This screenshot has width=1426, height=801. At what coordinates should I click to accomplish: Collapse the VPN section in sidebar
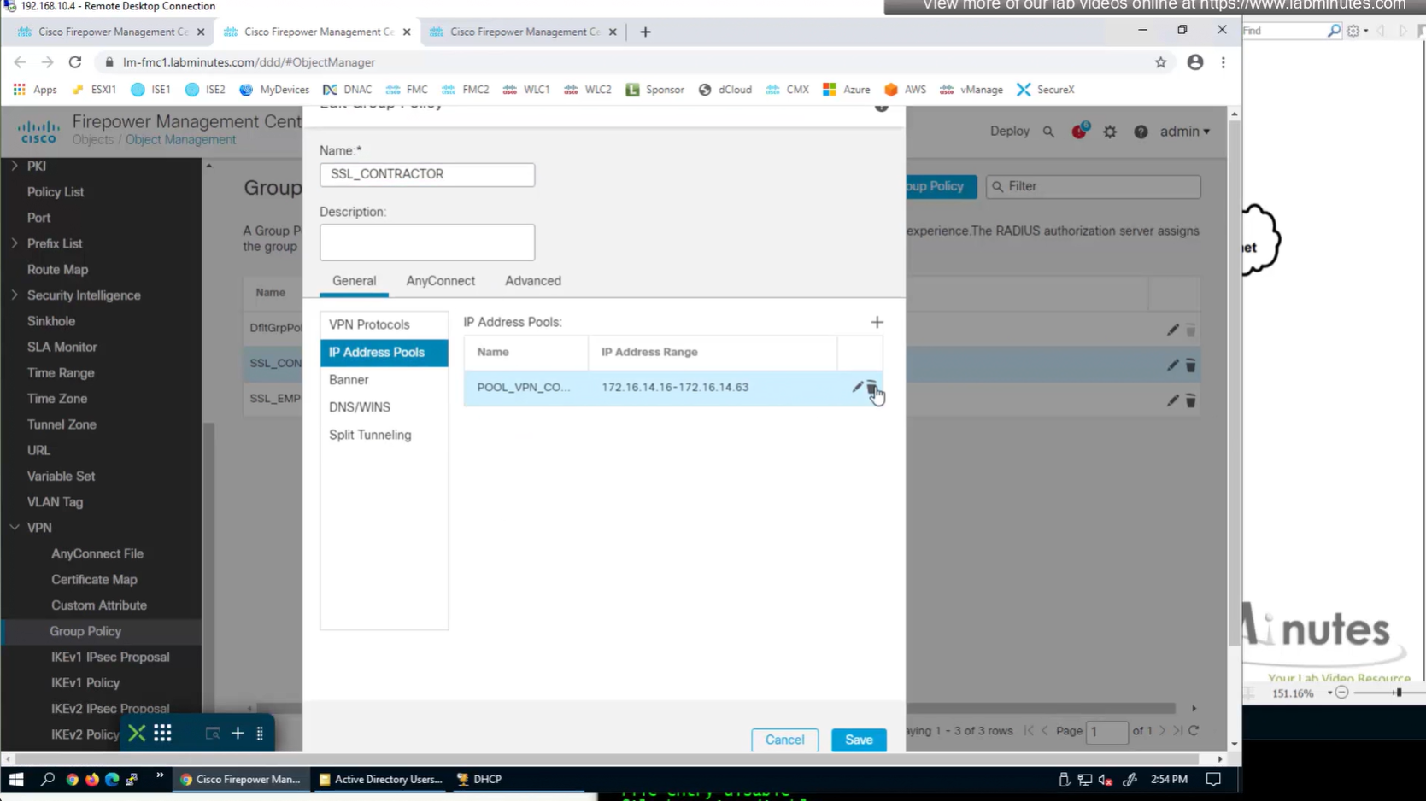click(x=15, y=528)
